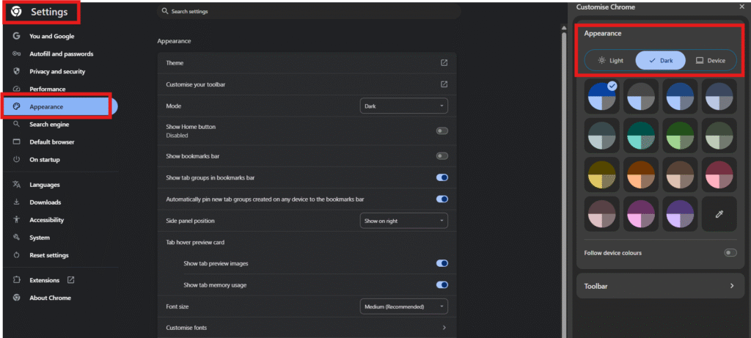Screen dimensions: 751x338
Task: Enable the Show bookmarks bar switch
Action: pyautogui.click(x=442, y=156)
